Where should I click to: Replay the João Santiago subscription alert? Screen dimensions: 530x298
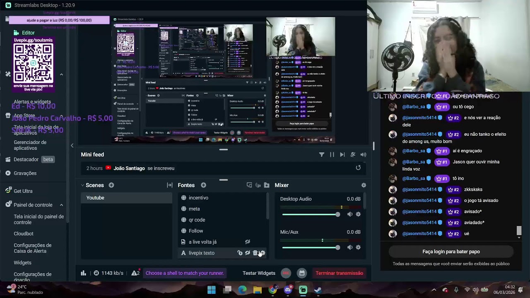[358, 168]
